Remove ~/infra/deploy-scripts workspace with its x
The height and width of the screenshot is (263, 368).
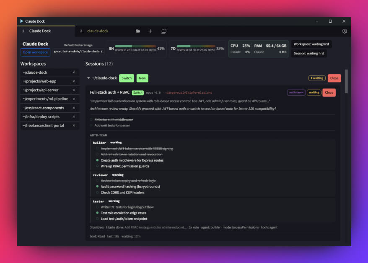[74, 116]
